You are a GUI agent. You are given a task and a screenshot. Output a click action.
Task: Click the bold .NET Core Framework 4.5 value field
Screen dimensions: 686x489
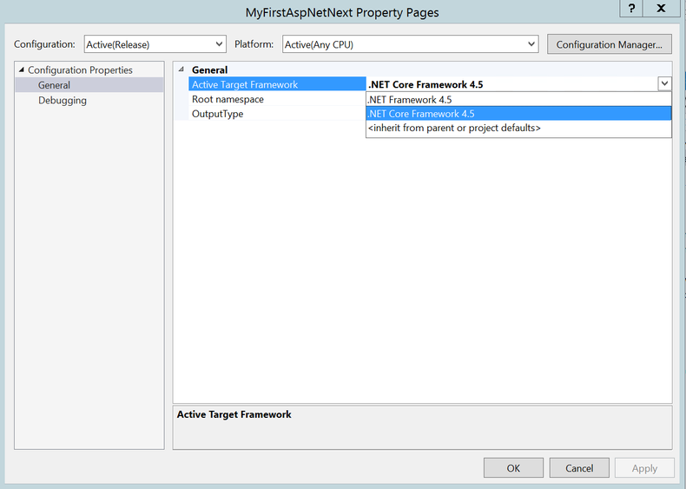[x=511, y=84]
